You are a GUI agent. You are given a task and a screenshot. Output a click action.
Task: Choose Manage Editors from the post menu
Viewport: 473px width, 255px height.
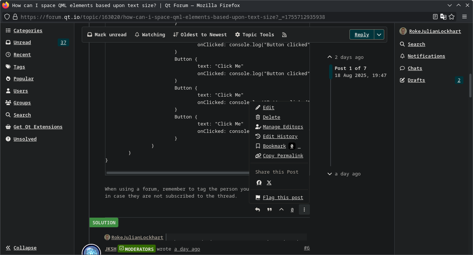279,127
